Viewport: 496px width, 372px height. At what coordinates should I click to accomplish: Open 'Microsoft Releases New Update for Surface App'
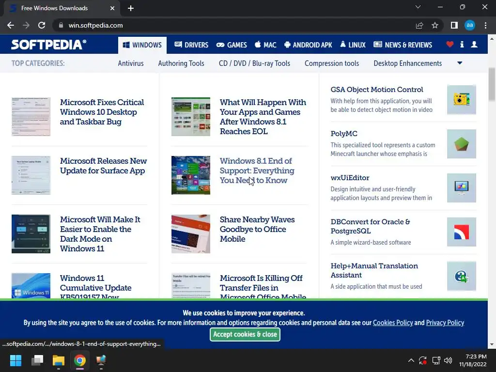click(103, 166)
